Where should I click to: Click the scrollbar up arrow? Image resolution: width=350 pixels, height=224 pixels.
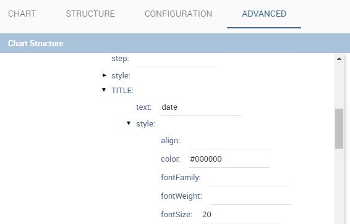point(339,59)
